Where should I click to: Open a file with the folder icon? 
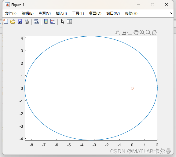tap(13, 21)
